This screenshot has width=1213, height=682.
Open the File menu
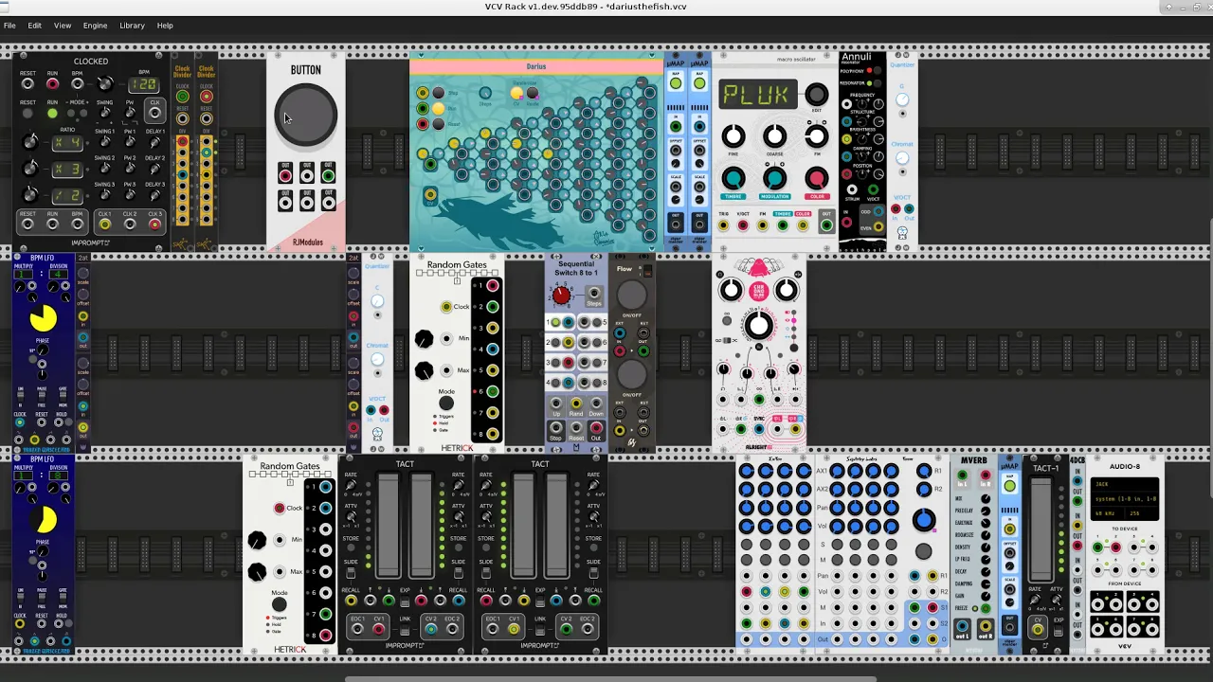point(9,26)
